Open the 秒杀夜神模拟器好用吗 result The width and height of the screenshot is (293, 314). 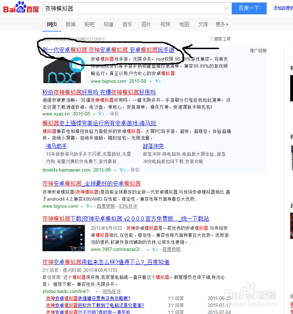[x=99, y=92]
